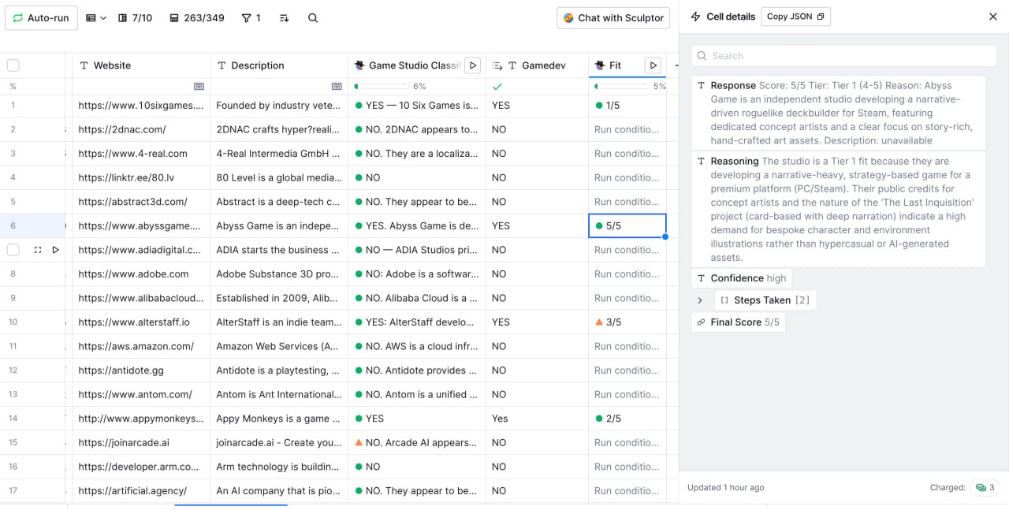Toggle the Auto-run button
The width and height of the screenshot is (1009, 510).
pos(41,18)
